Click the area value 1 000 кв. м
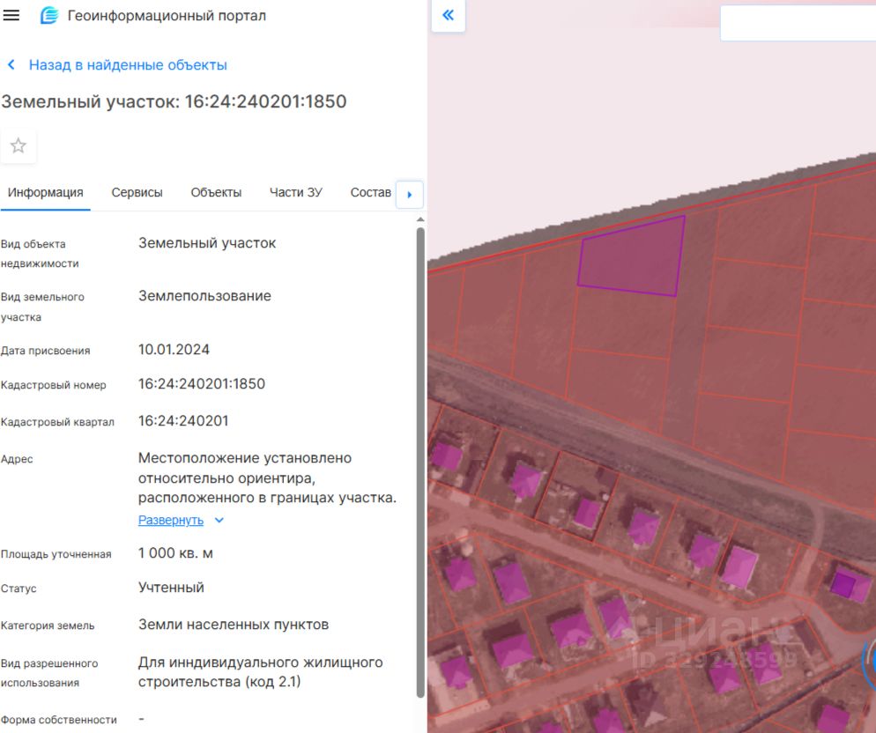Screen dimensions: 876x733 [175, 553]
